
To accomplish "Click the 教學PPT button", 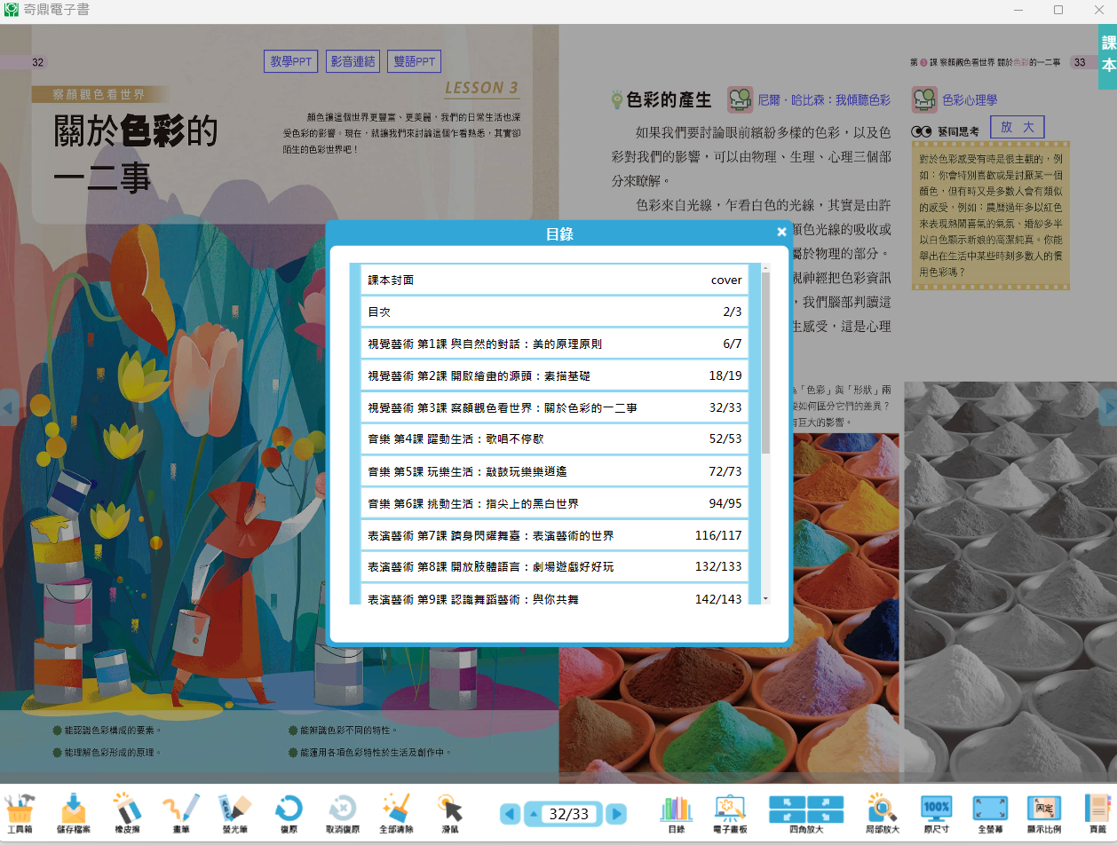I will tap(291, 61).
